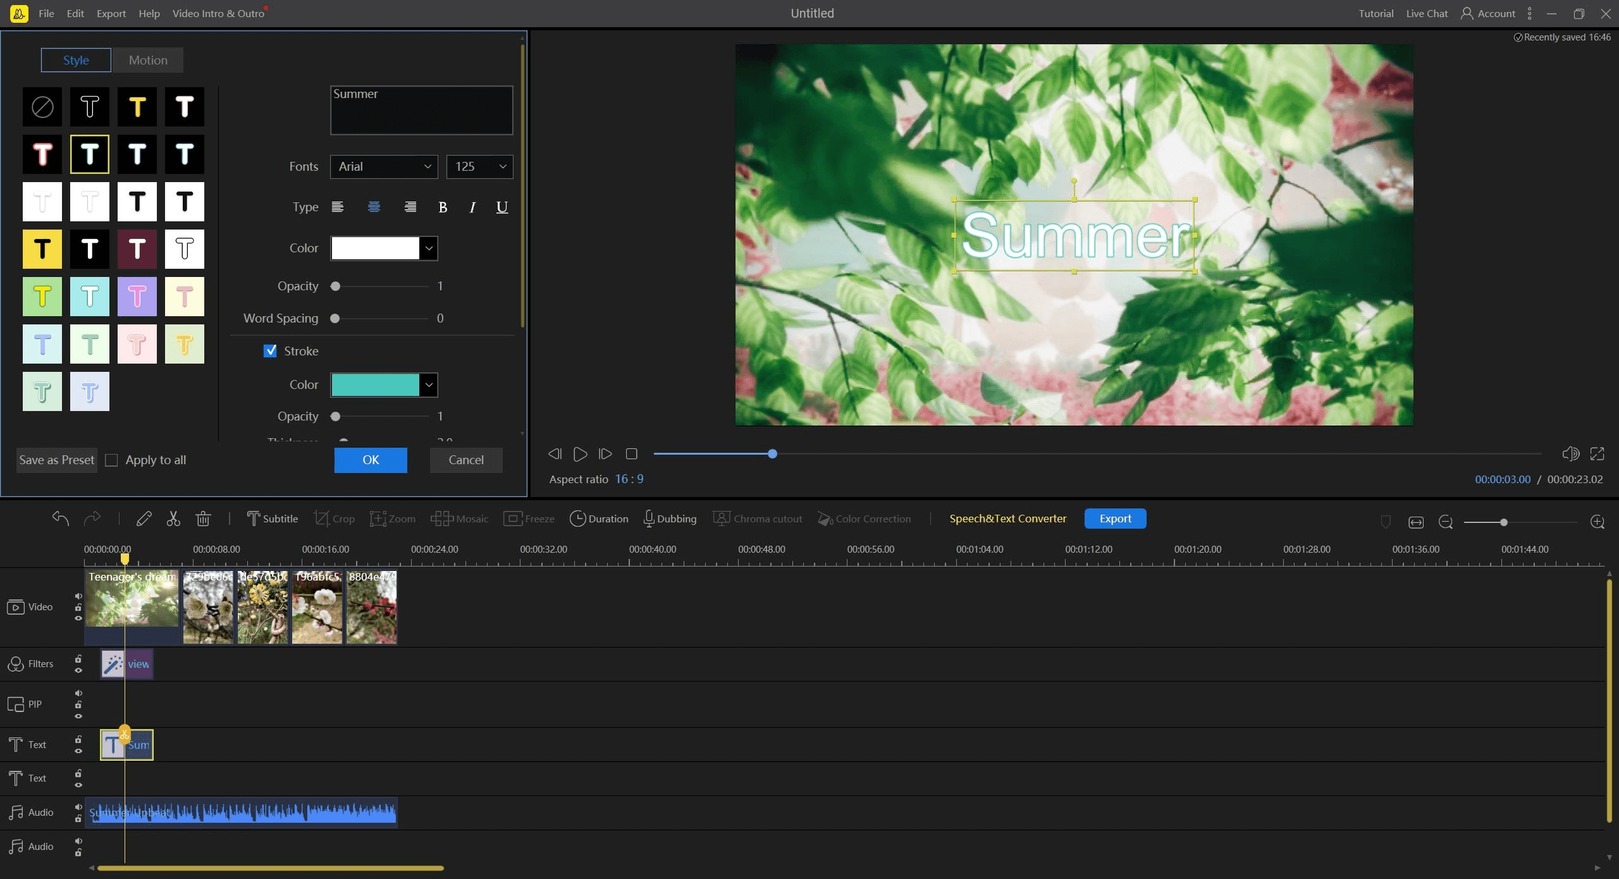Select the Dubbing tool
Viewport: 1619px width, 879px height.
pos(670,518)
